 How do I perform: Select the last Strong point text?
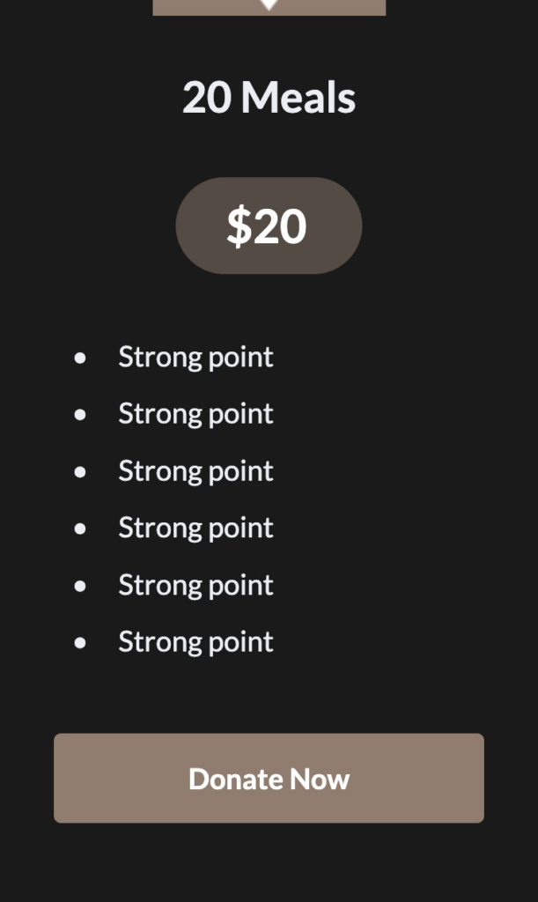point(195,642)
